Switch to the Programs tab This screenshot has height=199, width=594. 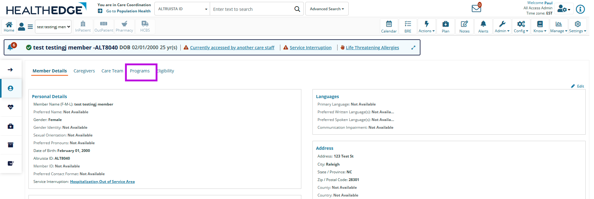tap(140, 71)
